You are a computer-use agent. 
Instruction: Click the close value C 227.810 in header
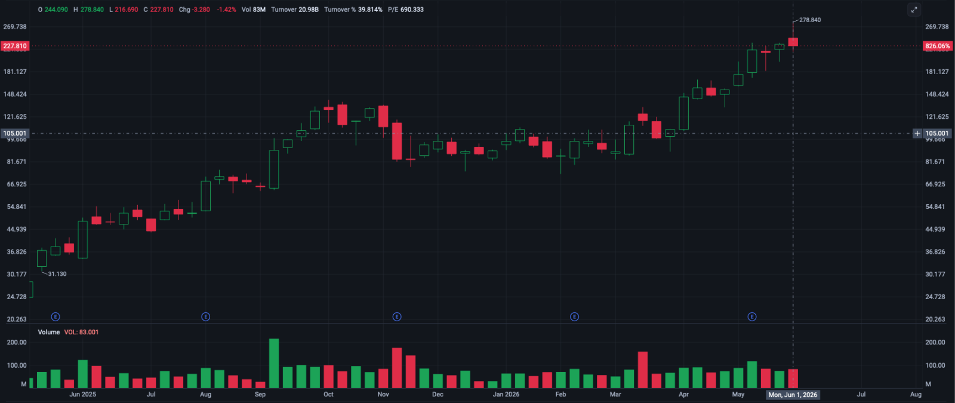[x=159, y=10]
